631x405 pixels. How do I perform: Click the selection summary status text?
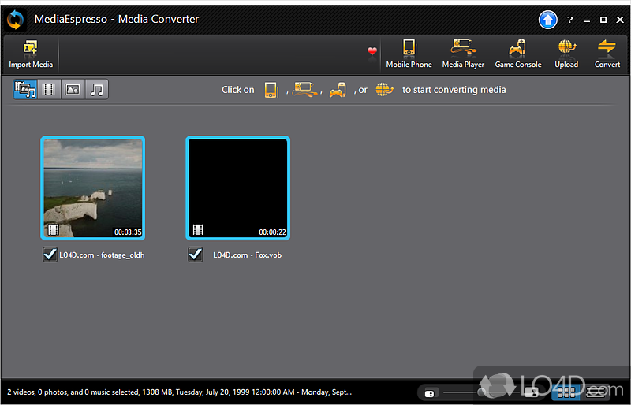(180, 392)
